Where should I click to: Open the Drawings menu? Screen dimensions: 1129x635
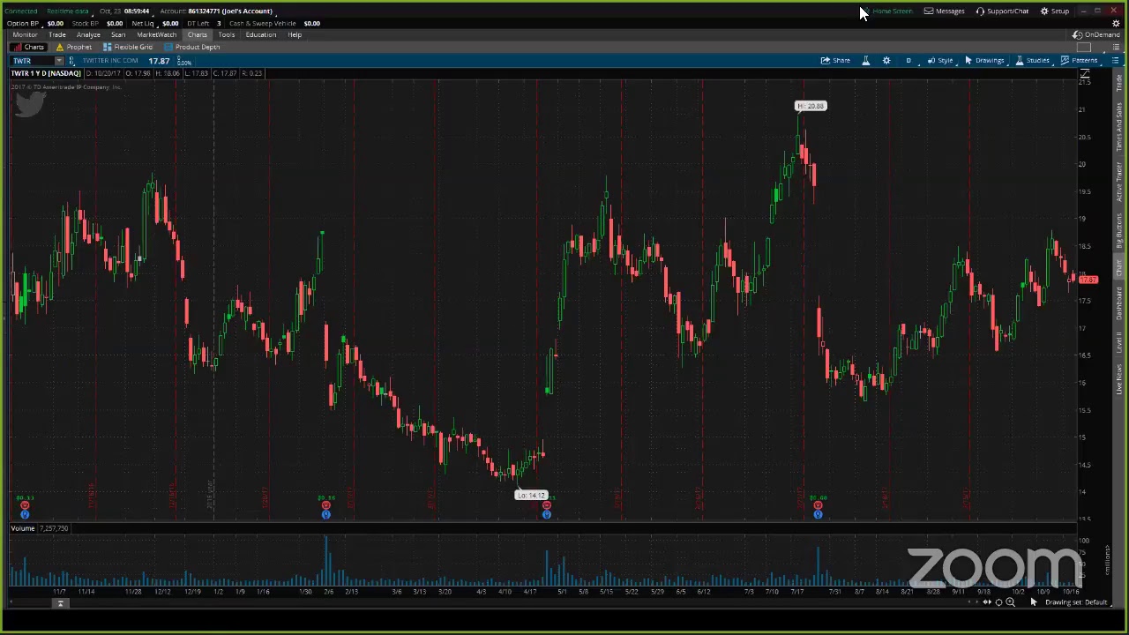tap(984, 61)
